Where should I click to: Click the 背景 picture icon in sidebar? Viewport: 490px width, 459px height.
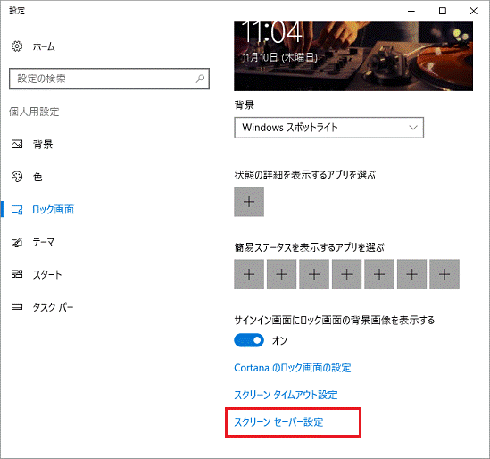tap(17, 144)
